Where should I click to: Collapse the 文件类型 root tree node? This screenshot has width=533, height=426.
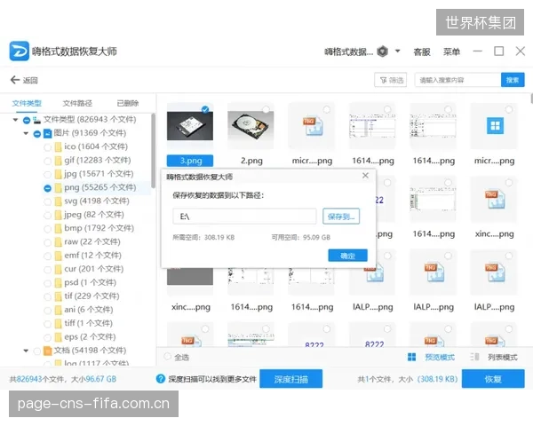(x=15, y=120)
